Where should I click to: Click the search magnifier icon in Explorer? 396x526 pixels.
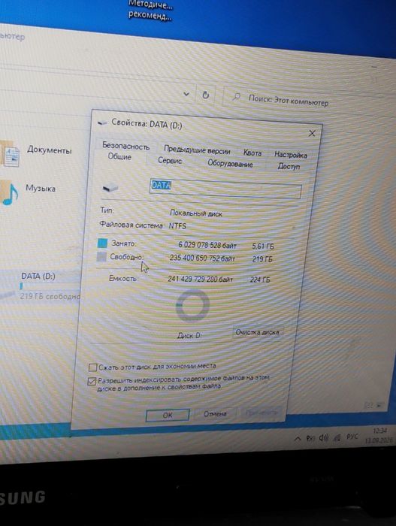(x=236, y=97)
